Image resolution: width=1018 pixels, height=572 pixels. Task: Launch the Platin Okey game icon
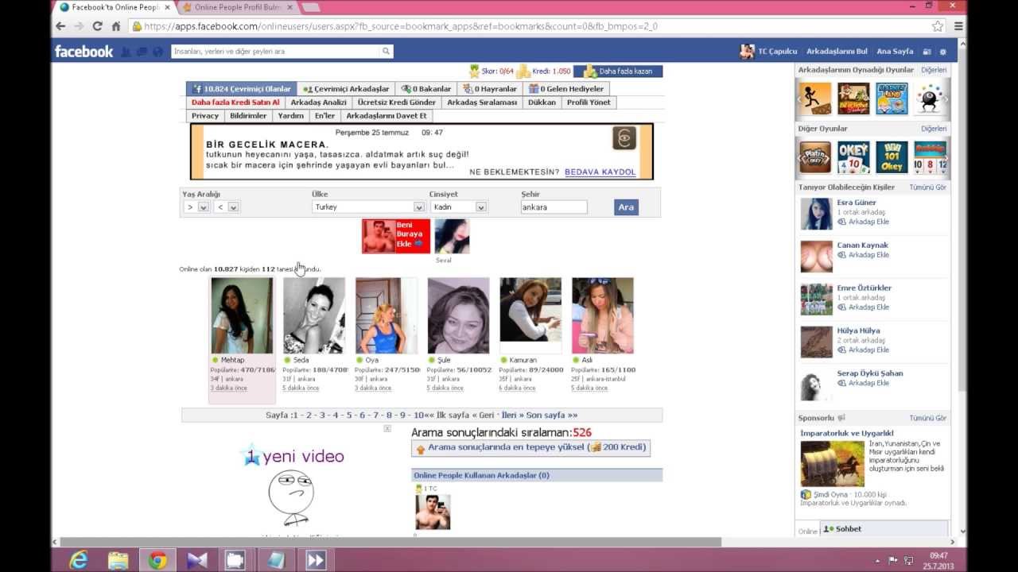(x=814, y=157)
